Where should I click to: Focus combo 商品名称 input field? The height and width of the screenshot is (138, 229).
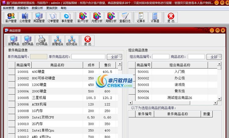click(196, 57)
